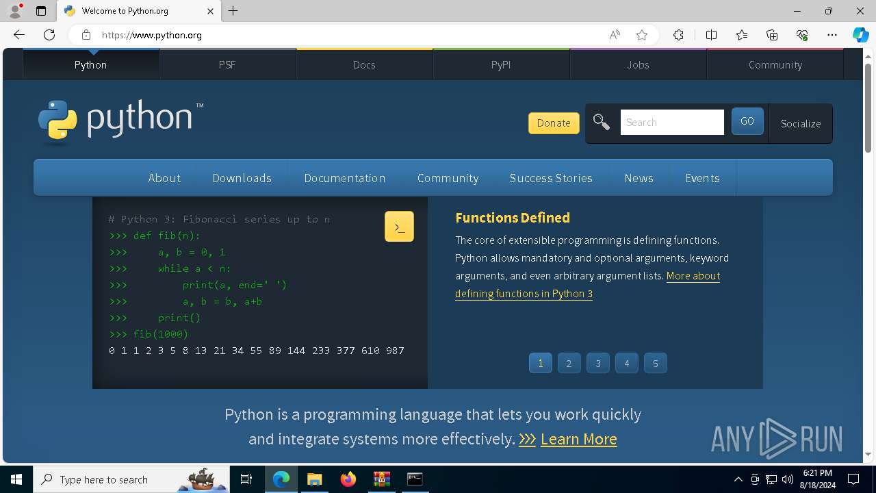Open Extensions puzzle icon
The width and height of the screenshot is (876, 493).
678,35
